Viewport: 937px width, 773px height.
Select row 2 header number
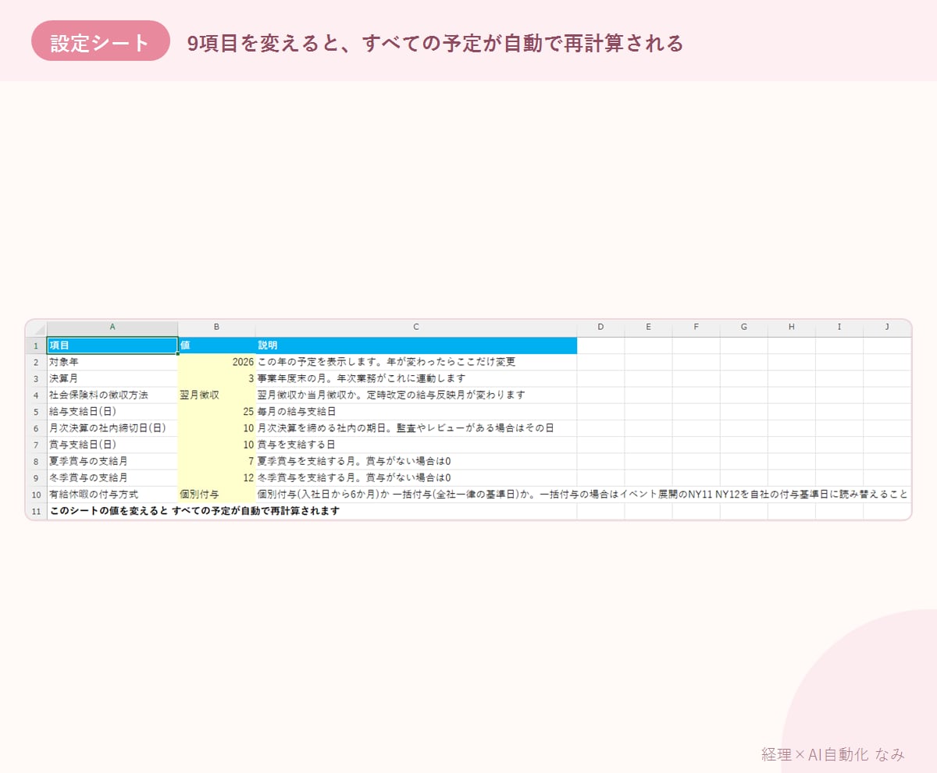click(x=36, y=362)
